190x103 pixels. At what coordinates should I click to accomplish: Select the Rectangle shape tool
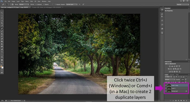pyautogui.click(x=2, y=57)
